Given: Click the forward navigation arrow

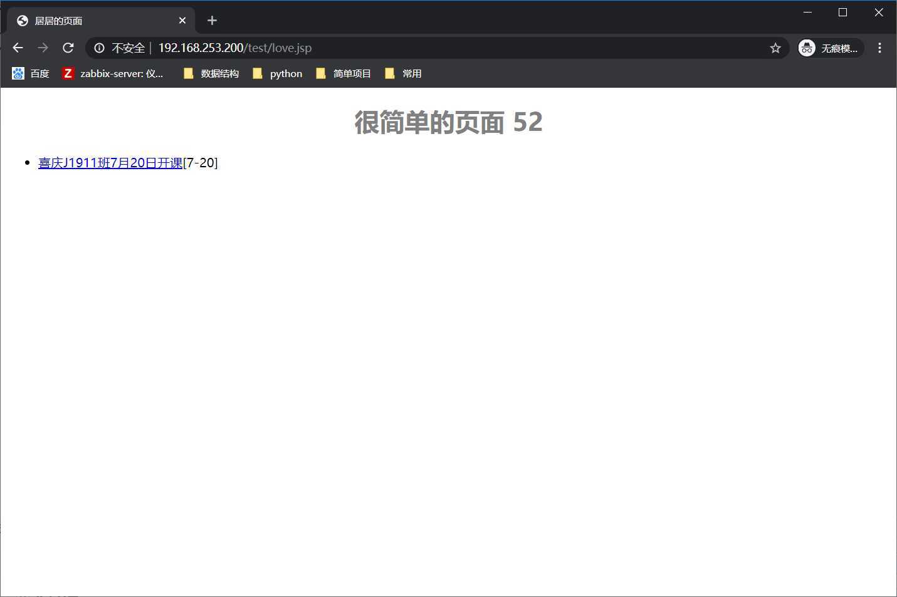Looking at the screenshot, I should point(43,48).
